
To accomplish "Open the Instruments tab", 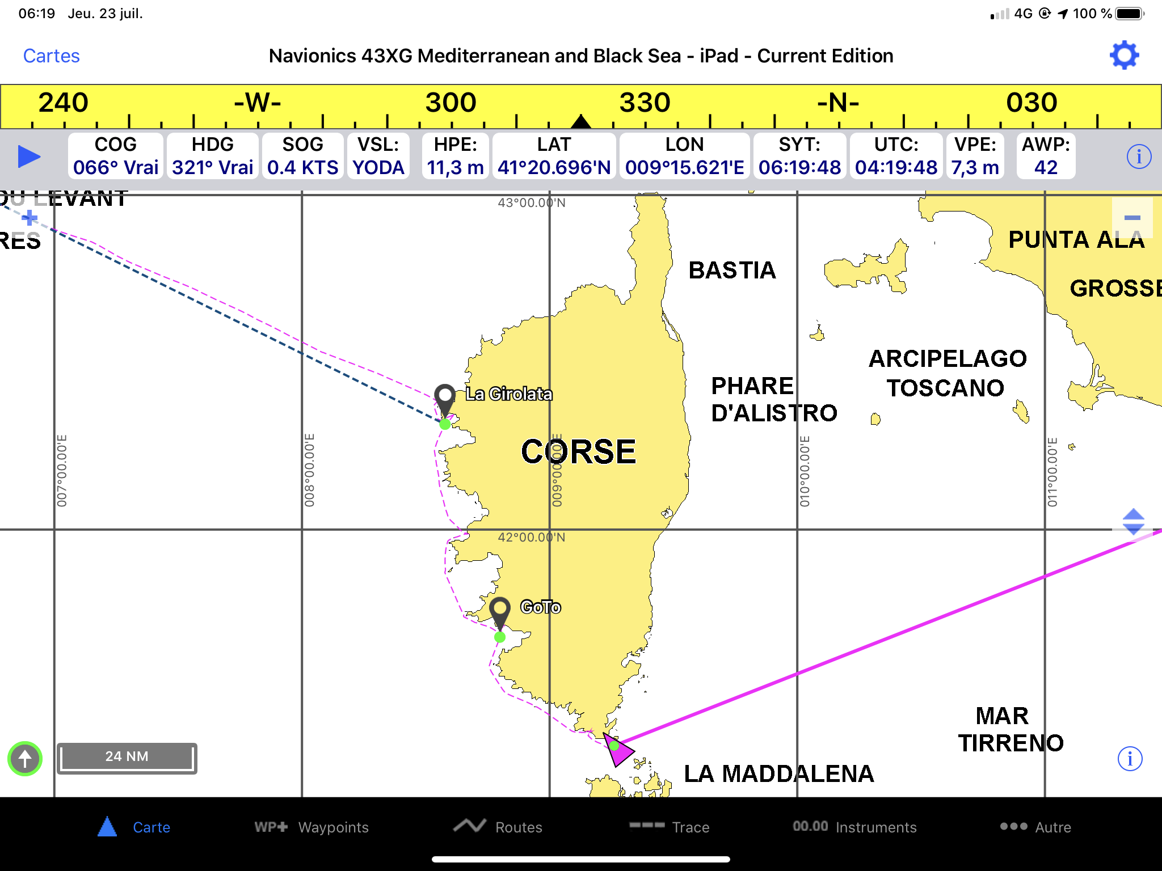I will 854,827.
